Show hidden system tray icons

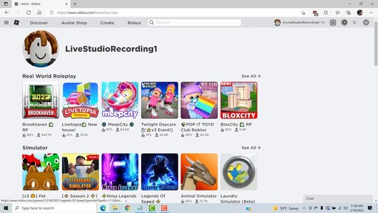coord(304,208)
